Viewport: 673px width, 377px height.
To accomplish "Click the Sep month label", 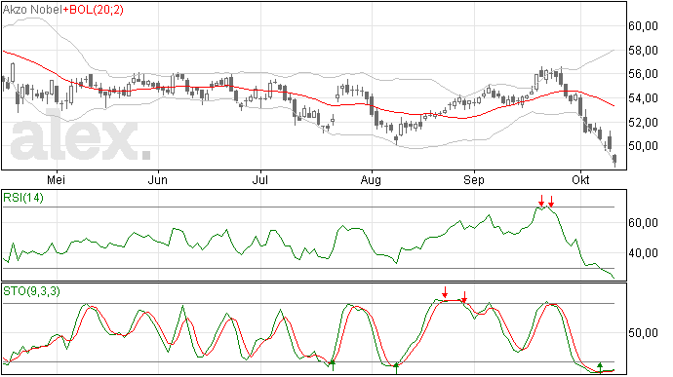I will coord(474,180).
